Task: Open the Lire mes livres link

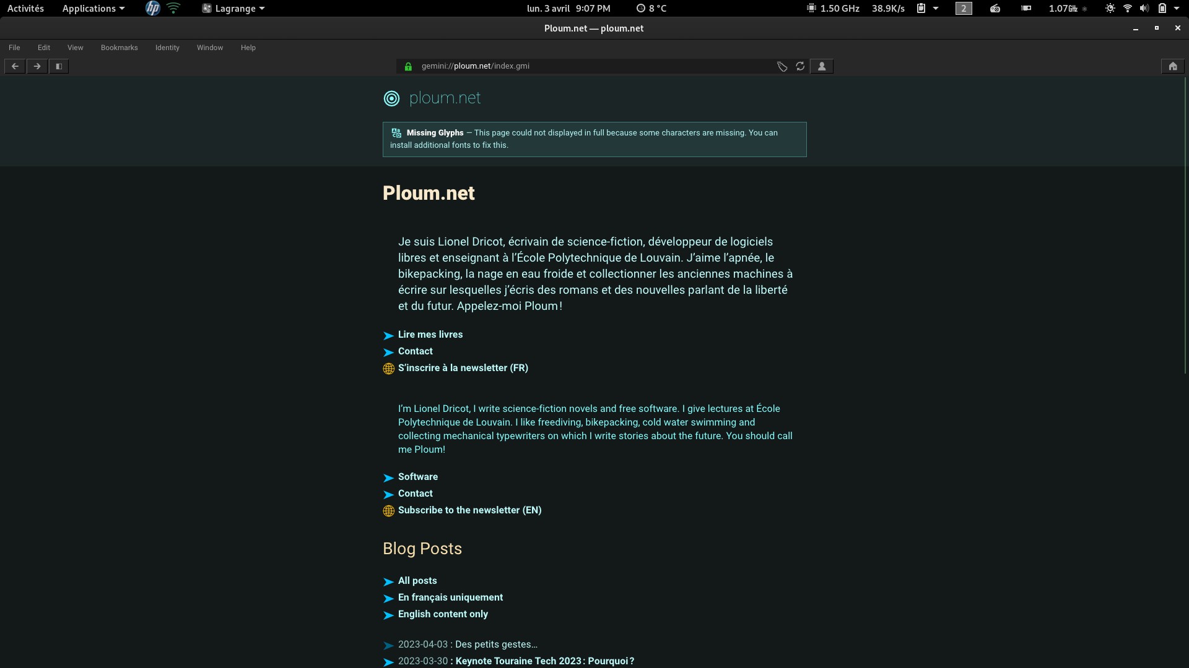Action: (430, 335)
